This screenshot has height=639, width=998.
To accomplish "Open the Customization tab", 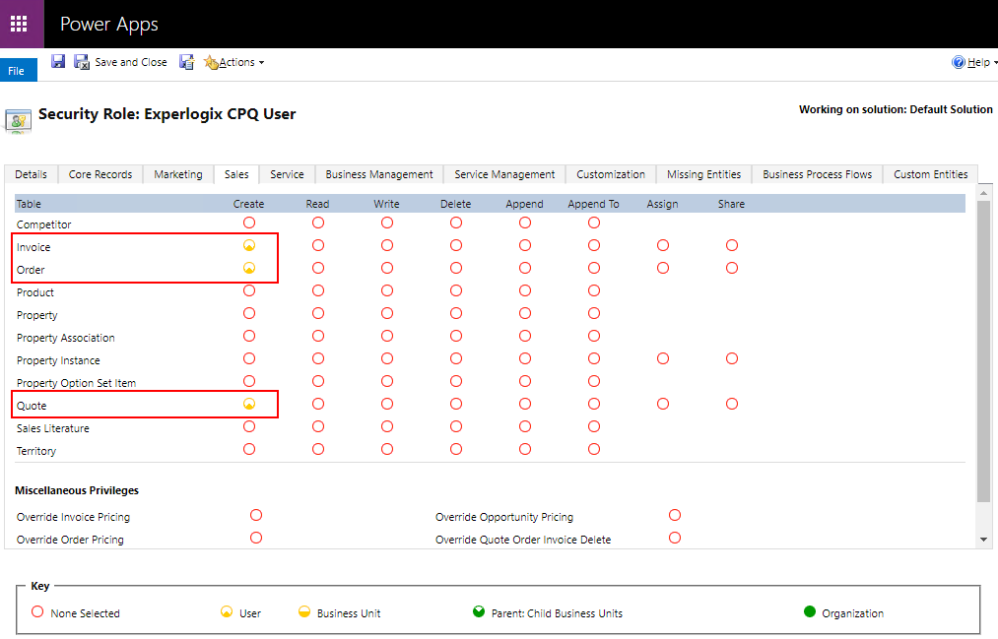I will pyautogui.click(x=611, y=174).
